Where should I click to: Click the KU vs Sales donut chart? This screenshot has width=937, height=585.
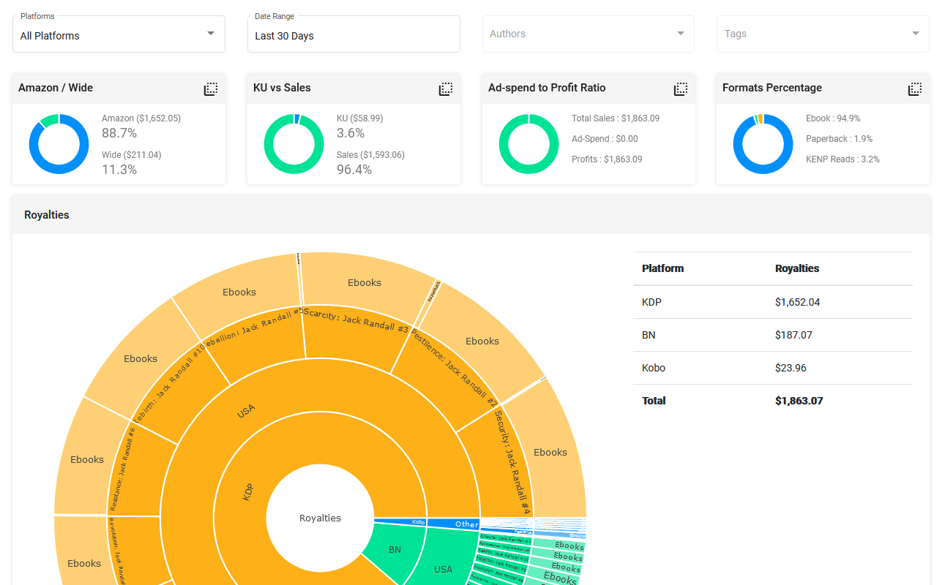click(x=294, y=143)
